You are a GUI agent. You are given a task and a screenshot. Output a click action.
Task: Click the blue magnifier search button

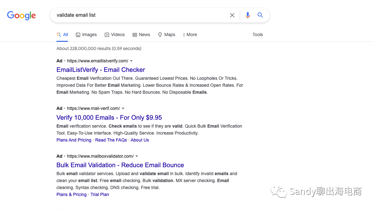coord(260,15)
